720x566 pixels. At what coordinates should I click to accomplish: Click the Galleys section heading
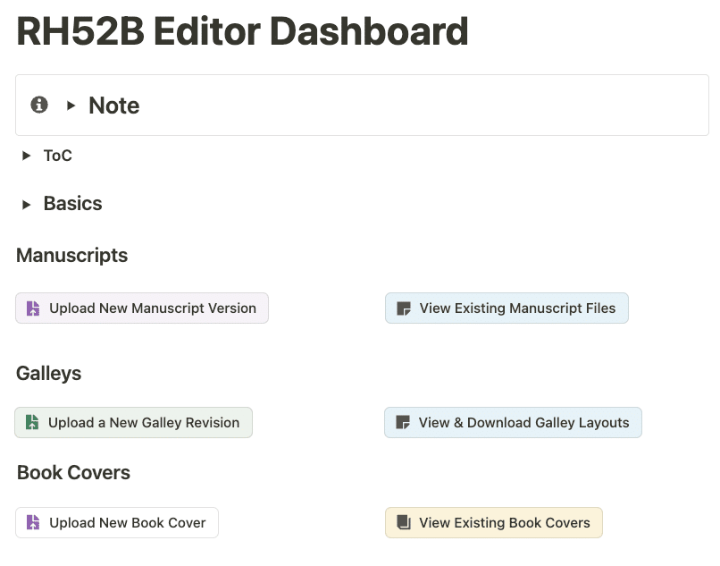48,374
